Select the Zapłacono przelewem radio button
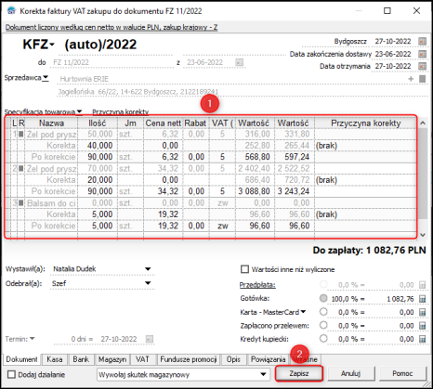Image resolution: width=433 pixels, height=389 pixels. [323, 325]
